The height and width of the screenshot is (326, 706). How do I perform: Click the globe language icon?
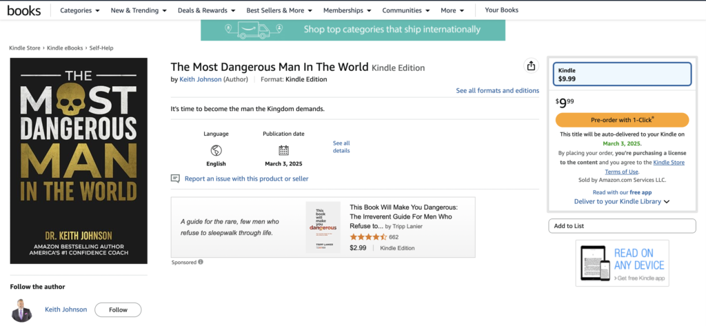216,150
